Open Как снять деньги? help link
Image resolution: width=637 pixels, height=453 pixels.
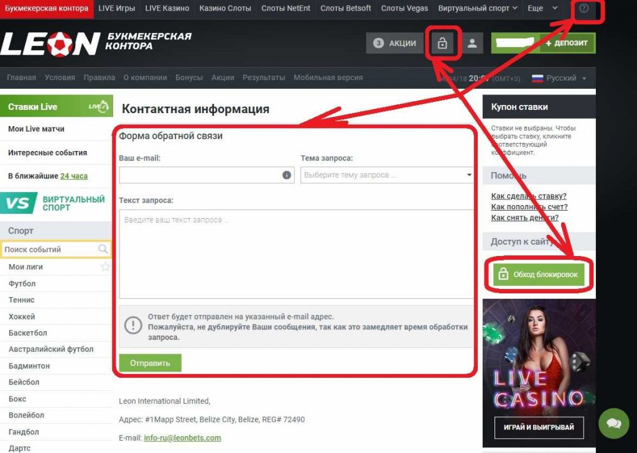pyautogui.click(x=525, y=218)
